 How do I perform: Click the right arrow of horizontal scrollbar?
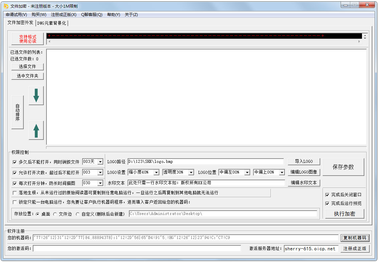click(359, 42)
